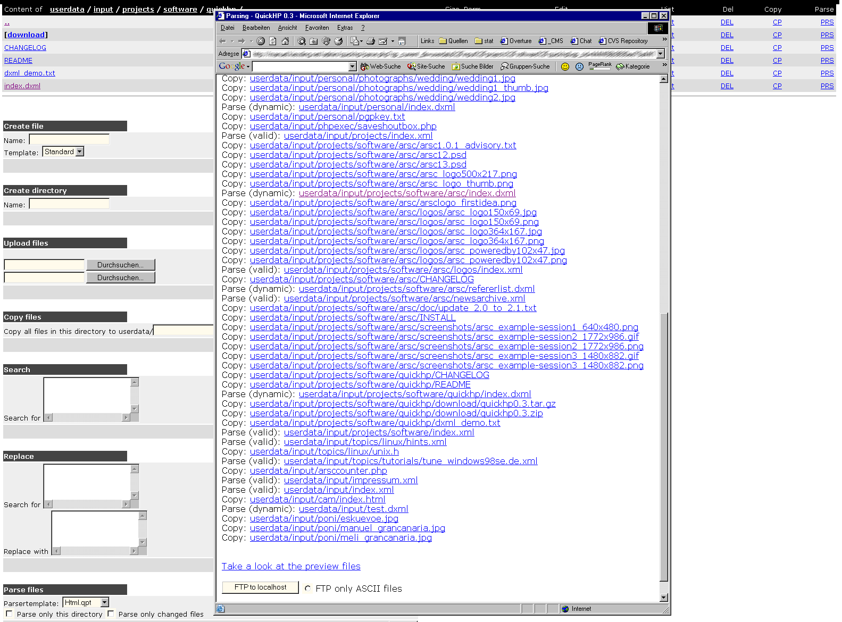Go to the Home page icon
The height and width of the screenshot is (622, 842).
[285, 41]
